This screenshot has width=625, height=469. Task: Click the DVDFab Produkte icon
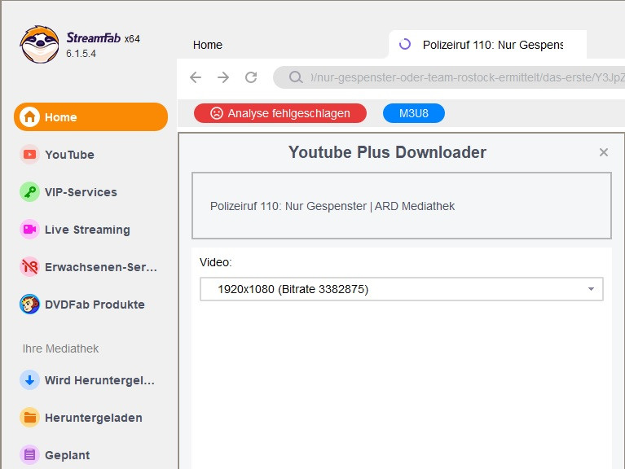tap(30, 305)
